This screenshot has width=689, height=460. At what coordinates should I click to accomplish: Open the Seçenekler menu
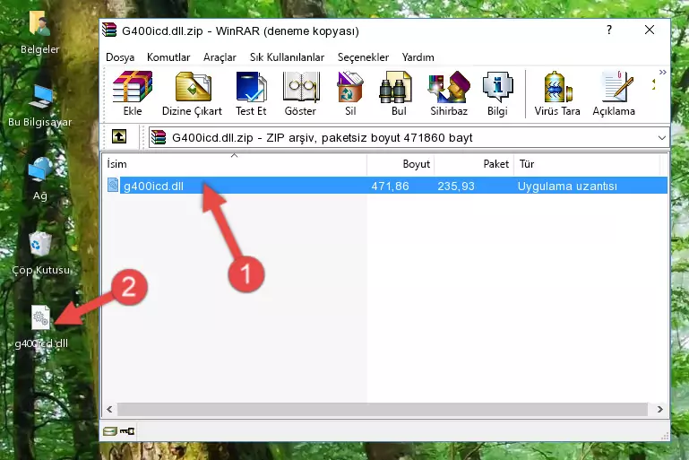point(363,57)
